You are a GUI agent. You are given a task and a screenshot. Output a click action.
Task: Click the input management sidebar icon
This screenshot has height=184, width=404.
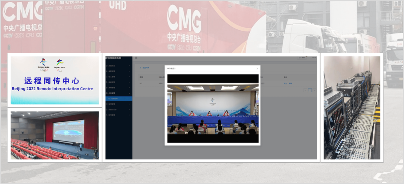[107, 77]
